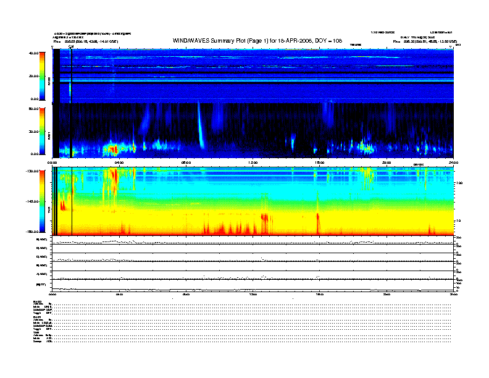489x378 pixels.
Task: Select the 20.00 value on RAD2 scale
Action: [33, 76]
